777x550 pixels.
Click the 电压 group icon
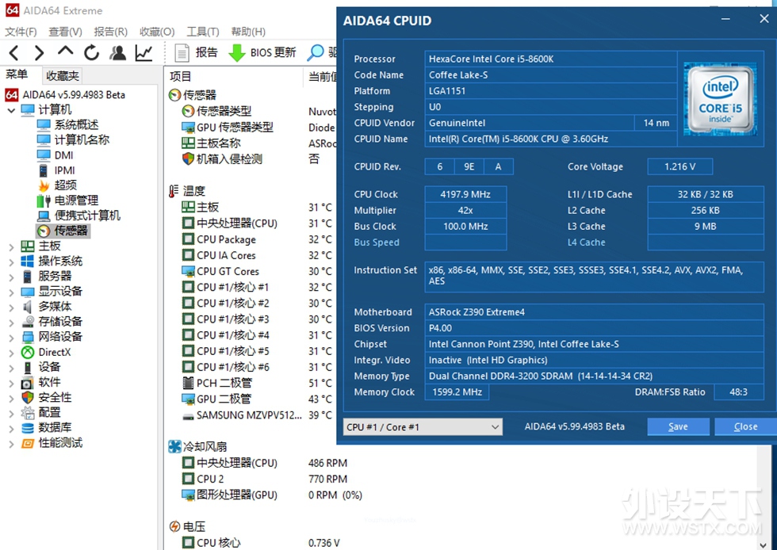point(174,527)
